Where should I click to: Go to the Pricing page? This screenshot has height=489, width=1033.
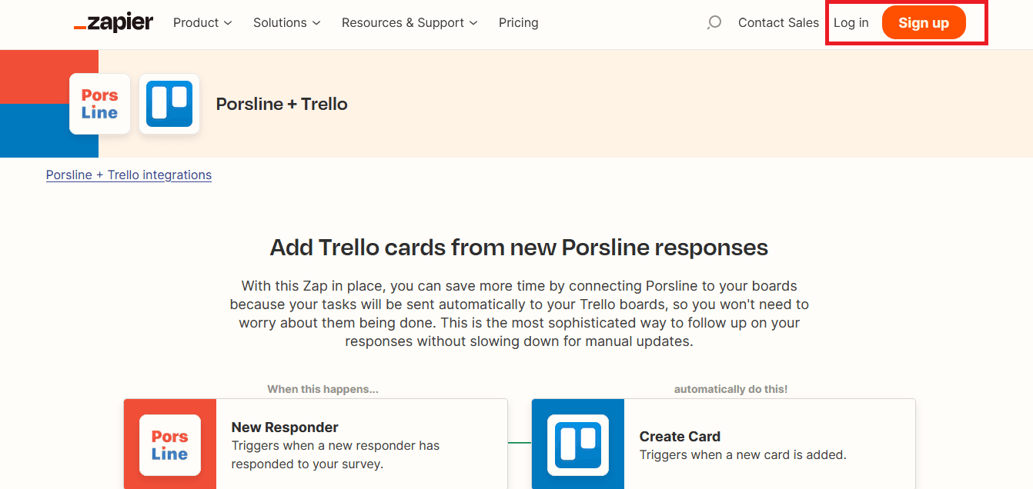click(x=519, y=23)
